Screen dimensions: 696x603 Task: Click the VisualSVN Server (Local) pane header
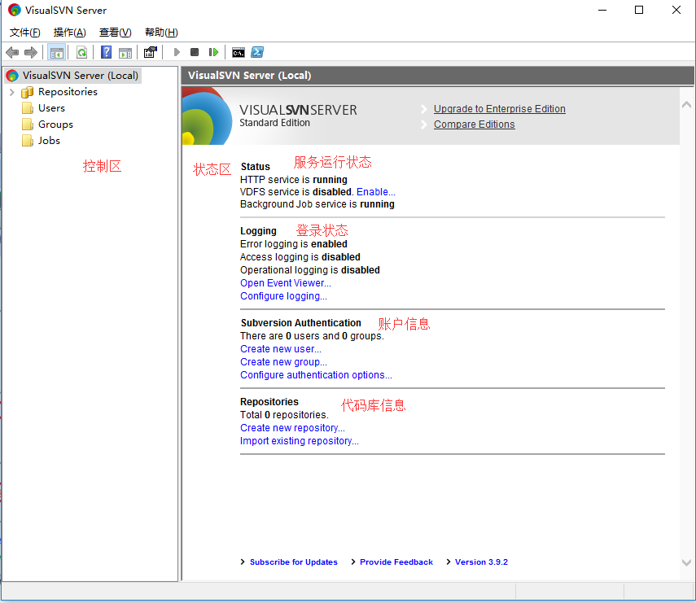click(x=437, y=76)
